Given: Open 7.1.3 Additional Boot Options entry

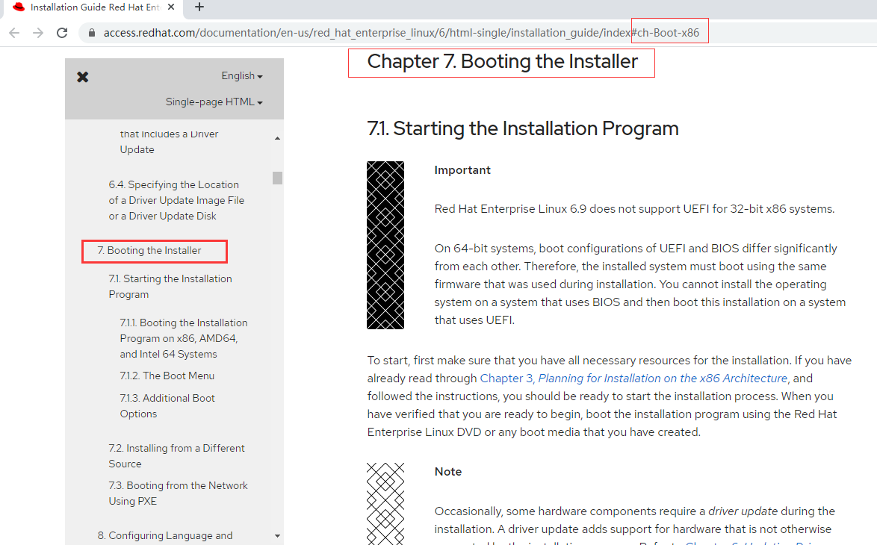Looking at the screenshot, I should (167, 406).
